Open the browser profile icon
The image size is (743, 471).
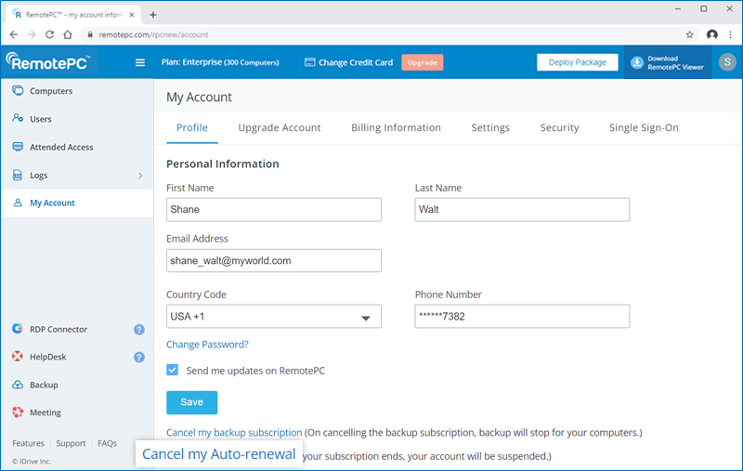(711, 34)
